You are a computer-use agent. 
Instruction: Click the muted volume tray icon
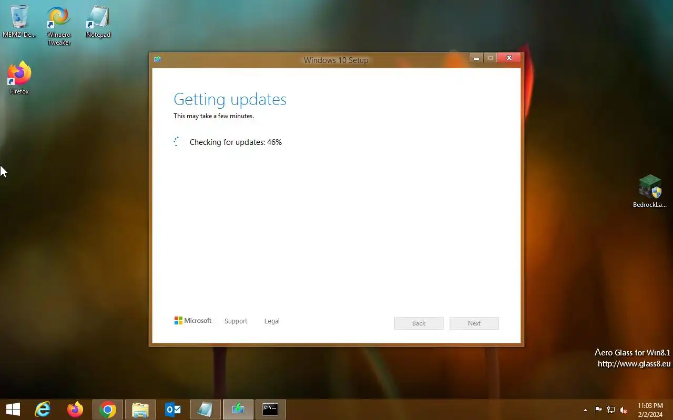tap(624, 410)
